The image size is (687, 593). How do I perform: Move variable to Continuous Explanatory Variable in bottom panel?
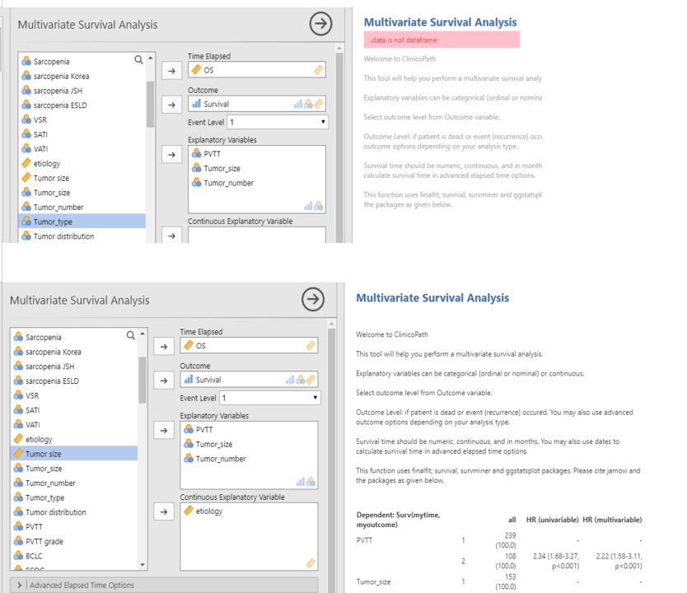[x=164, y=511]
